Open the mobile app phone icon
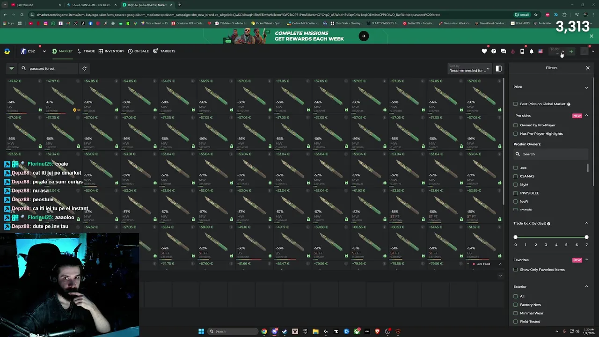The height and width of the screenshot is (337, 599). pyautogui.click(x=522, y=51)
